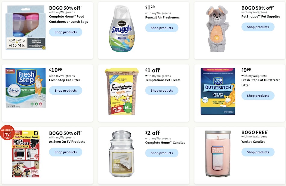Open the Complete Home food containers image
286x186 pixels.
click(26, 28)
